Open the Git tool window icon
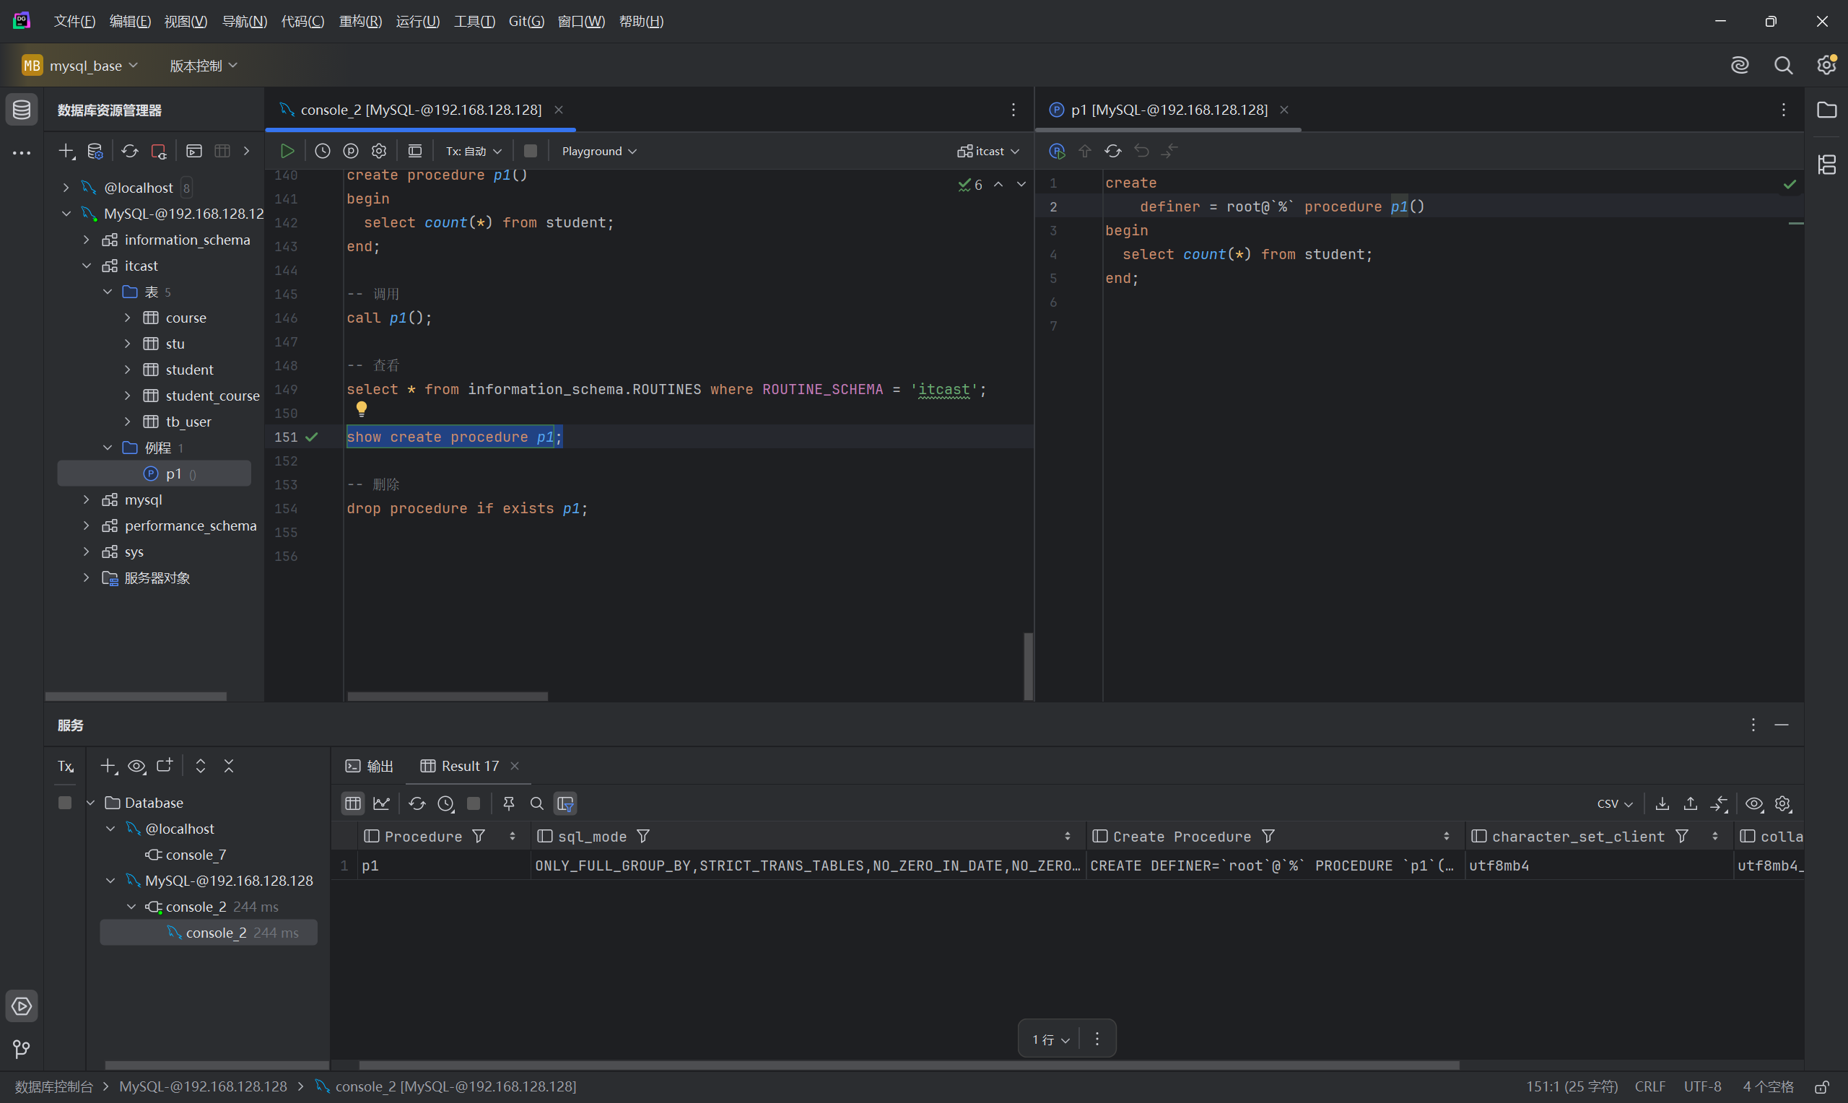Image resolution: width=1848 pixels, height=1103 pixels. point(22,1049)
